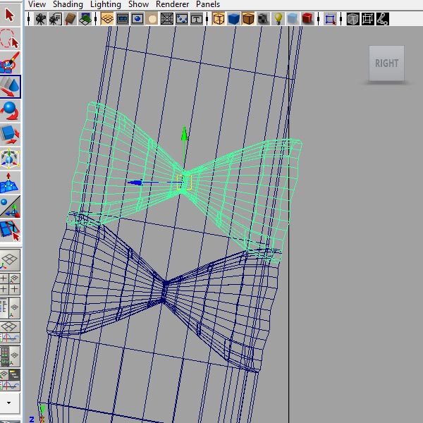
Task: Click the yellow center manipulator handle
Action: tap(184, 183)
